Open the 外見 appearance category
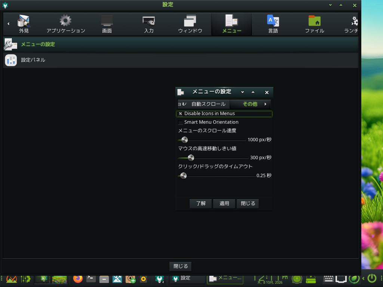 (x=24, y=24)
